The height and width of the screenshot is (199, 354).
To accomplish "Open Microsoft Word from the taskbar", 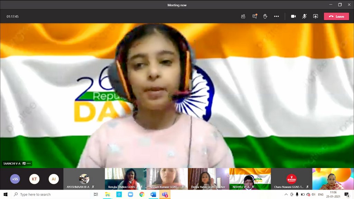I will click(153, 194).
